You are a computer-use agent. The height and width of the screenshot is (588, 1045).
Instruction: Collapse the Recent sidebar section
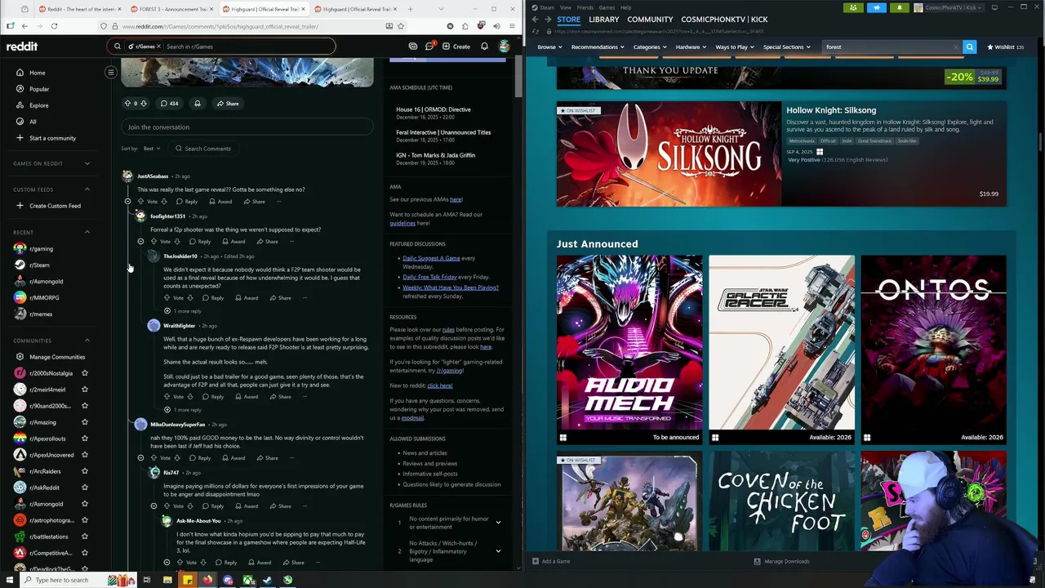(87, 232)
